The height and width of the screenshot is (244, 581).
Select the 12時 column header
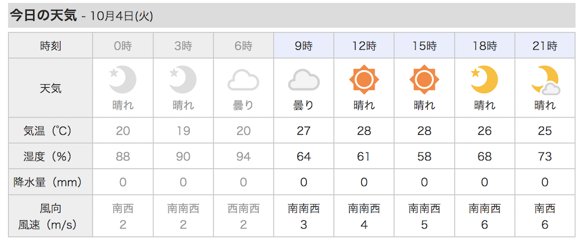(364, 46)
